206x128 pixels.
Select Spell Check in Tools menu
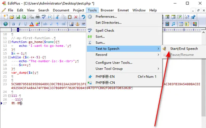point(124,30)
